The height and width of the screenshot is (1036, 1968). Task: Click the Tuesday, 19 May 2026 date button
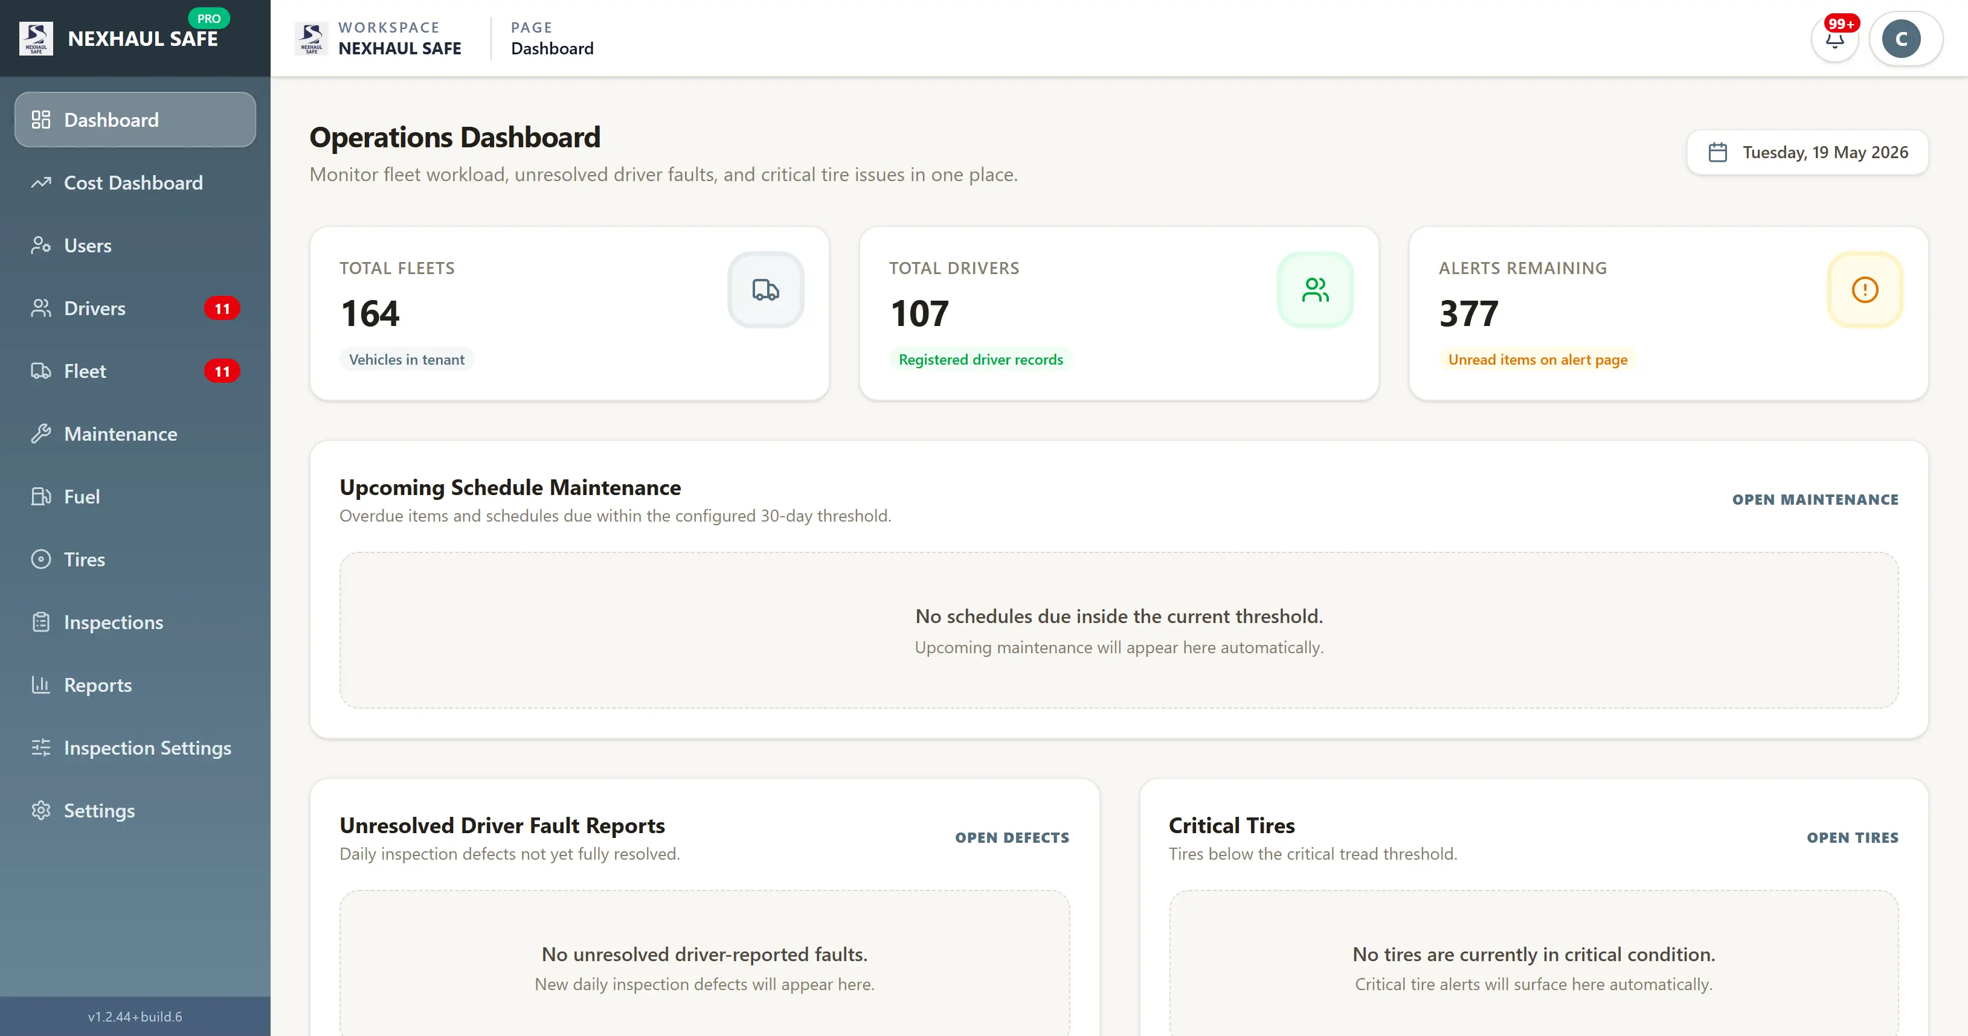[x=1807, y=153]
